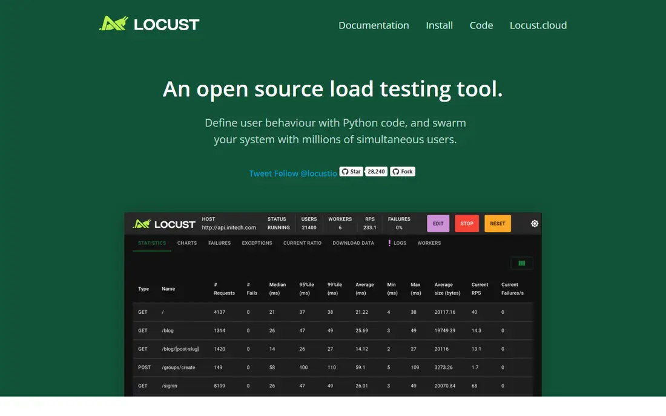Click host http://api.initech.com text

229,228
